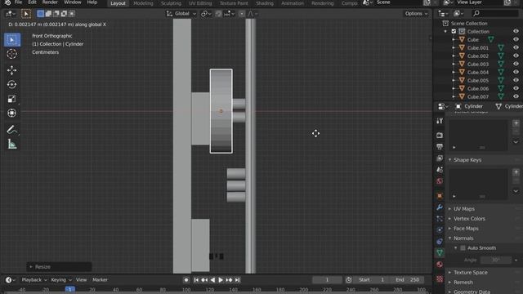This screenshot has width=523, height=294.
Task: Select the Cursor tool
Action: pos(12,54)
